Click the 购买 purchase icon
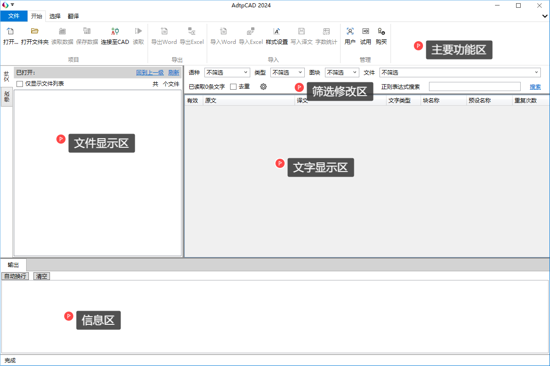 tap(381, 32)
